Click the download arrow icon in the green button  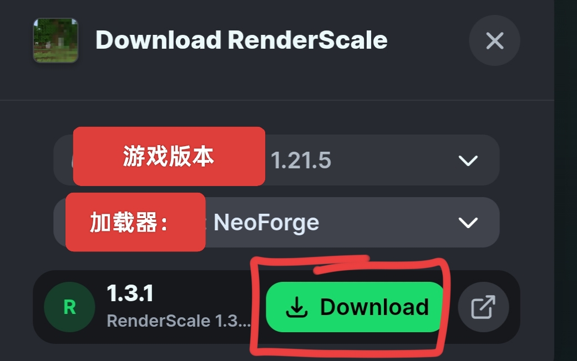click(297, 307)
